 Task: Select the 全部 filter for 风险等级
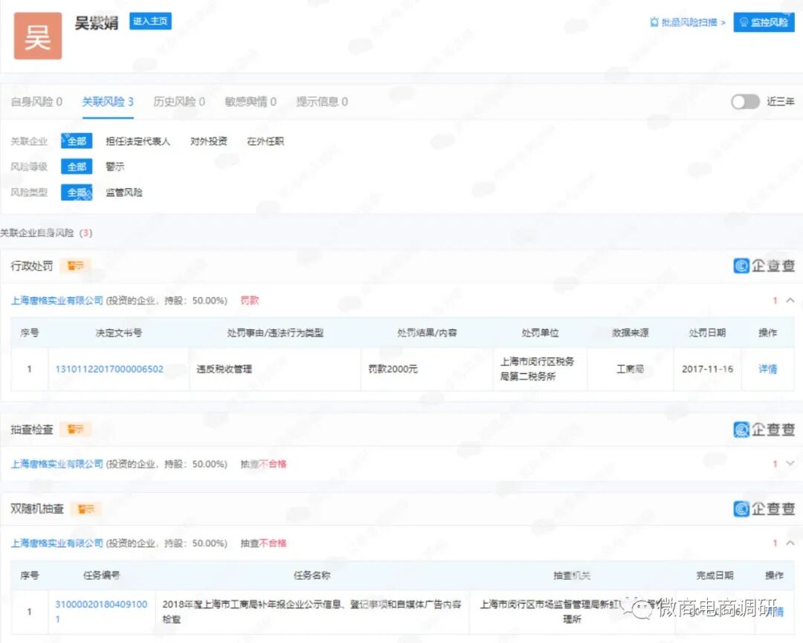(77, 167)
